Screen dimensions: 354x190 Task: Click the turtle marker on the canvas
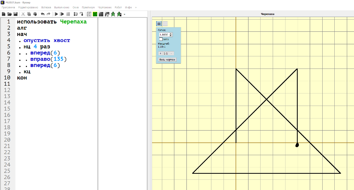(x=297, y=145)
